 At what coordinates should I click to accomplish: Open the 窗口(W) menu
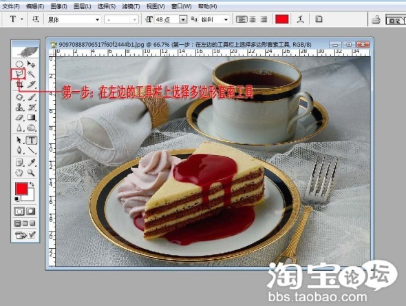[181, 6]
